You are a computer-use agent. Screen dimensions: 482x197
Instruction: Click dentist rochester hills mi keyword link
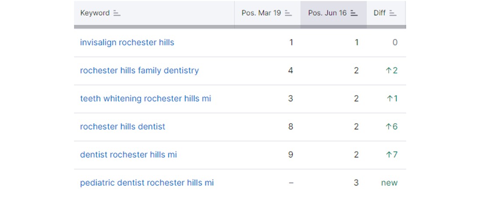click(128, 155)
